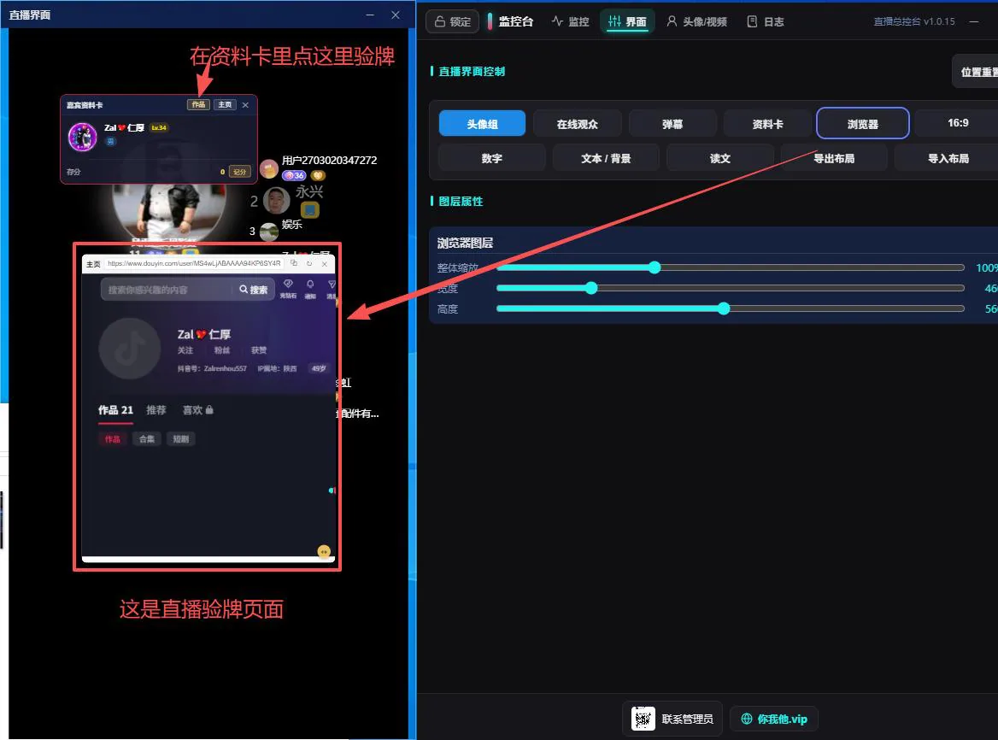The image size is (998, 740).
Task: Close the 嘉宾资料卡 card with X icon
Action: [246, 104]
